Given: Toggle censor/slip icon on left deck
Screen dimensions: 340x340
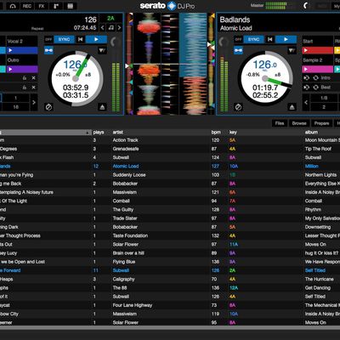Looking at the screenshot, I should click(48, 107).
